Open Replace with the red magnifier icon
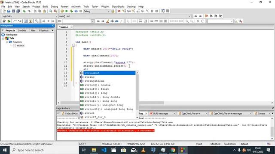Viewport: 275px width, 154px height. pyautogui.click(x=55, y=11)
